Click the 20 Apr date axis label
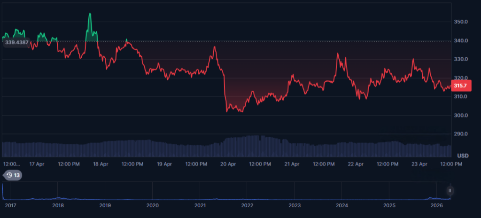This screenshot has width=481, height=218. (x=228, y=164)
